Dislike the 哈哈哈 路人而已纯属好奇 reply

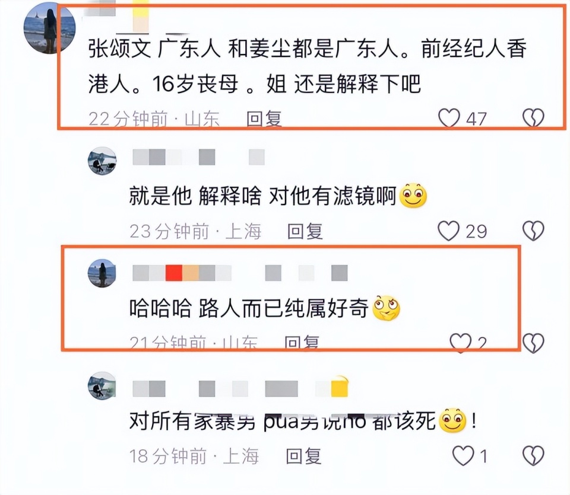pos(533,343)
